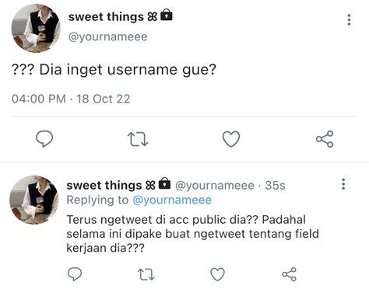The height and width of the screenshot is (289, 369).
Task: Share the reply tweet via share icon
Action: 289,274
